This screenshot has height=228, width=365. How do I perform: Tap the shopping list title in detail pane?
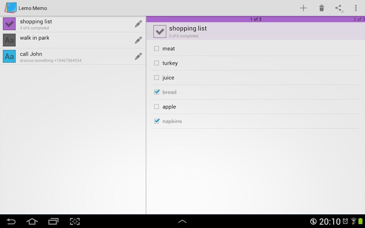188,28
